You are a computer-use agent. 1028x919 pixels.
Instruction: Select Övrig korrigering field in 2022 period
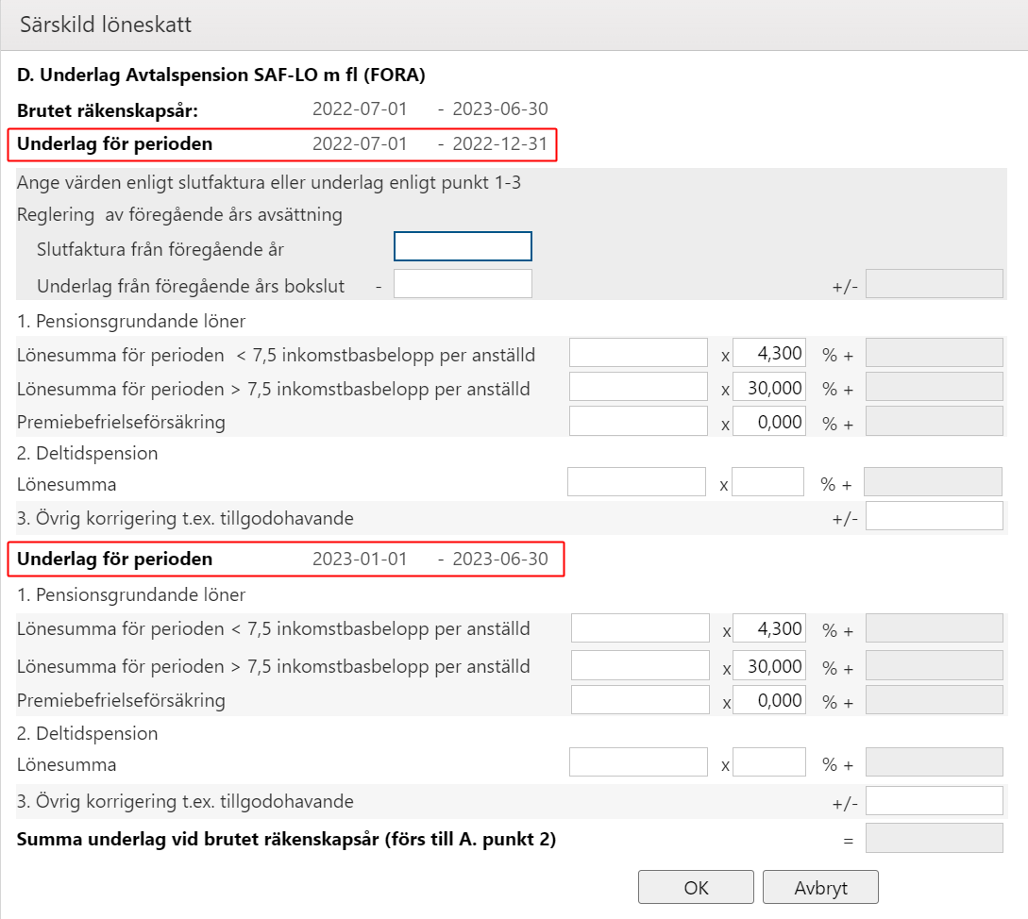click(935, 516)
